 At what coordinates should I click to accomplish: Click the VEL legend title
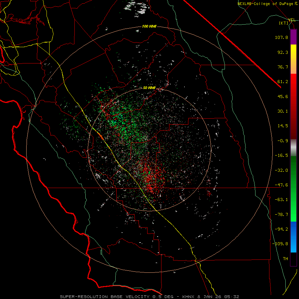292,20
